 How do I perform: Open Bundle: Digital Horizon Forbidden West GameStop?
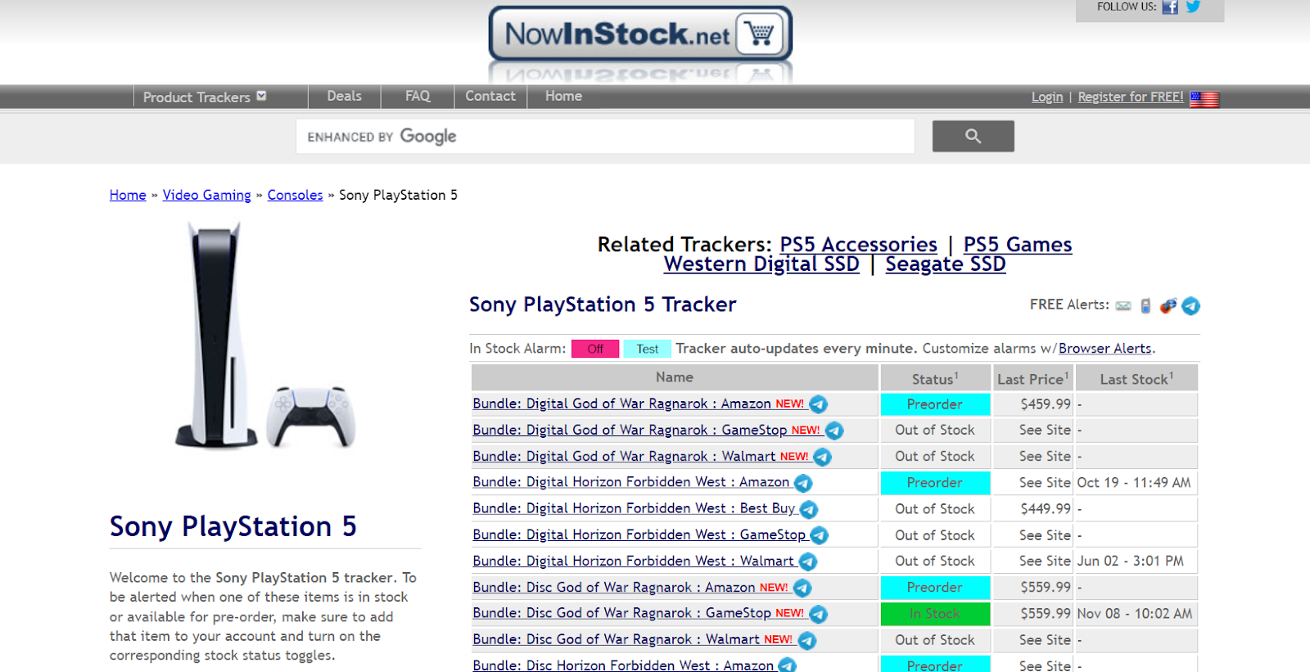(639, 534)
